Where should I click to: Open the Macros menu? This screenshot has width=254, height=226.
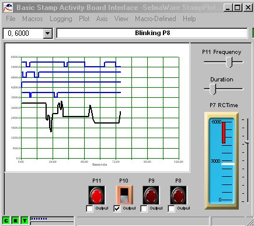click(33, 19)
